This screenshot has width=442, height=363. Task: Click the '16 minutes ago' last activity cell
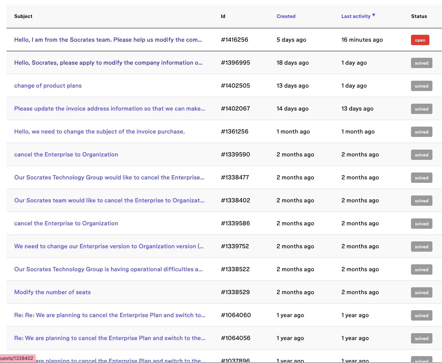362,40
